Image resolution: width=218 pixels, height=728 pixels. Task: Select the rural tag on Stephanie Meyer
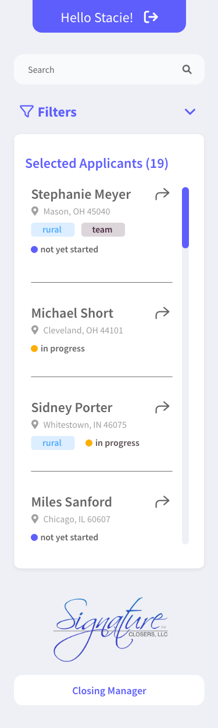pos(52,230)
